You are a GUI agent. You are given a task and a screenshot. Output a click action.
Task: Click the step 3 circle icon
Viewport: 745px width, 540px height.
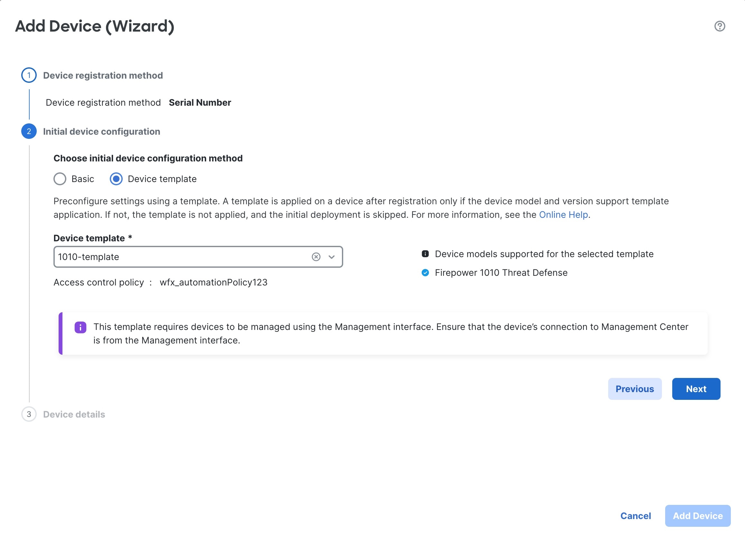tap(29, 414)
